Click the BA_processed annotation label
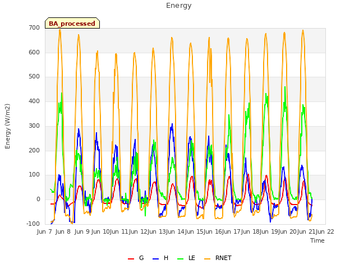The width and height of the screenshot is (359, 269). coord(72,23)
